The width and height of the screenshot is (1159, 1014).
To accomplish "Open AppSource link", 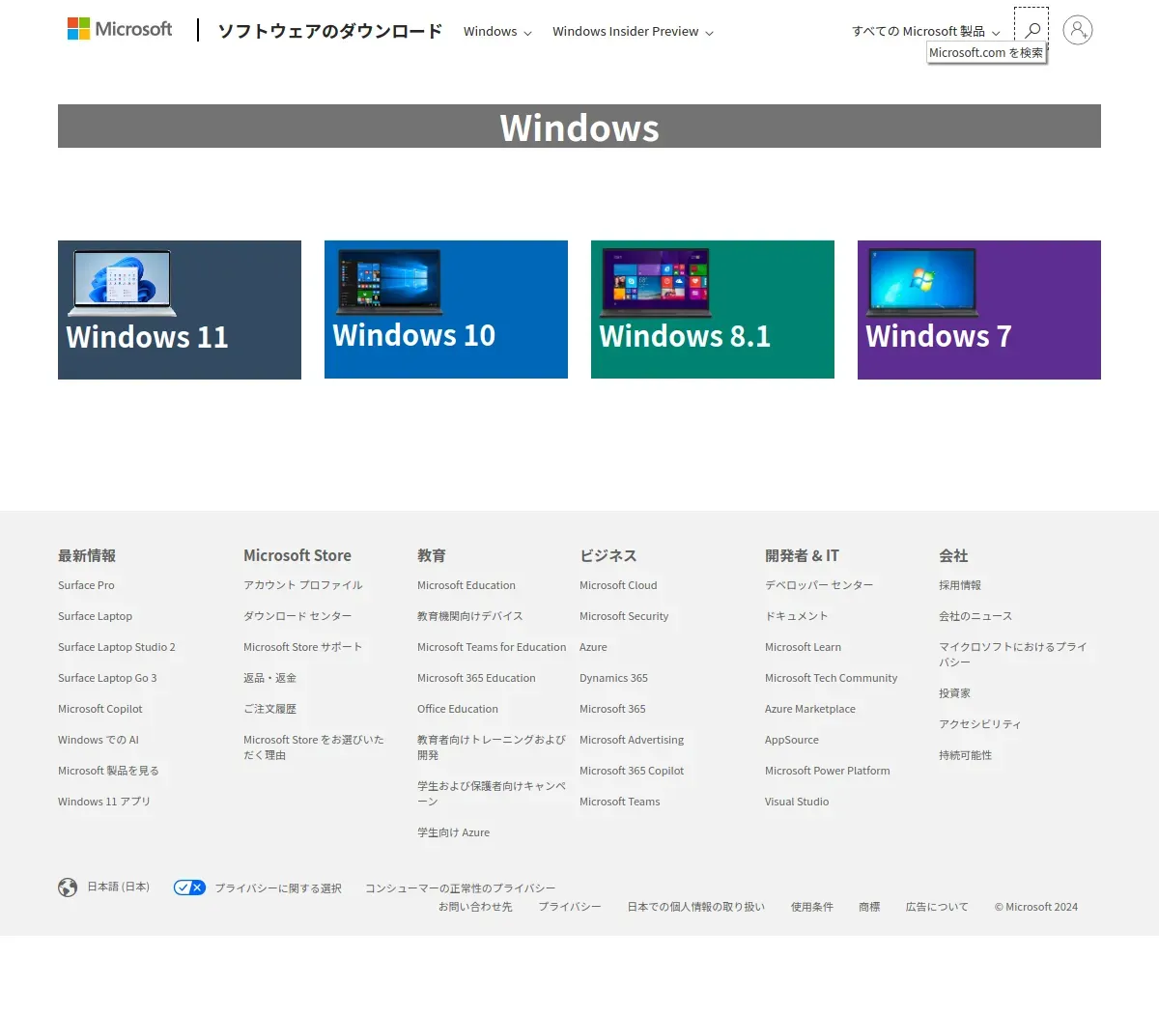I will click(x=792, y=740).
